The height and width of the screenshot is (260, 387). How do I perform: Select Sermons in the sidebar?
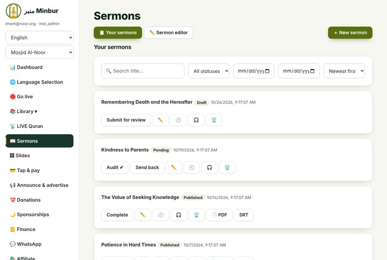click(x=40, y=141)
